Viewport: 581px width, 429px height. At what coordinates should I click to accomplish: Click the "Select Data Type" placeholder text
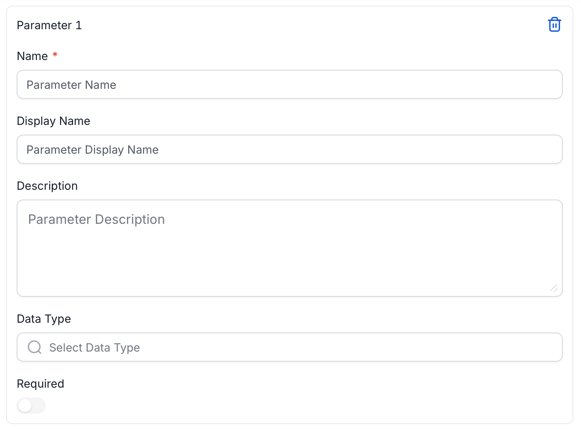point(95,347)
